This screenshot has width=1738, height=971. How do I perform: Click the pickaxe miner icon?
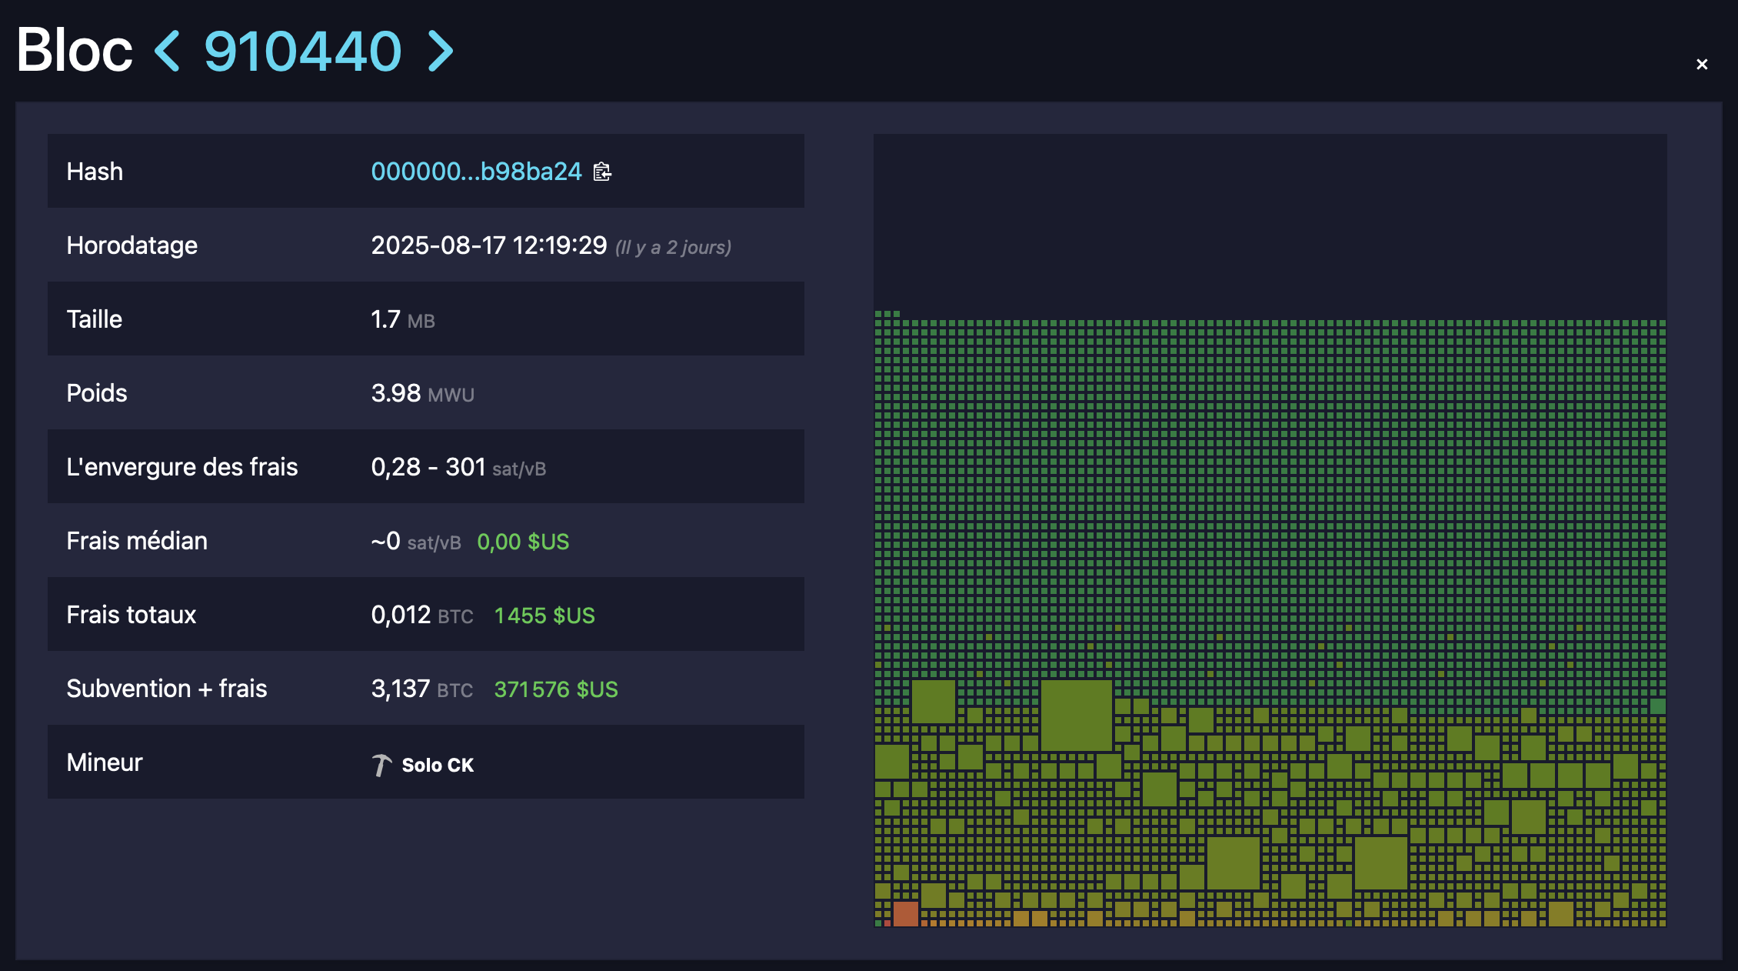(x=381, y=765)
